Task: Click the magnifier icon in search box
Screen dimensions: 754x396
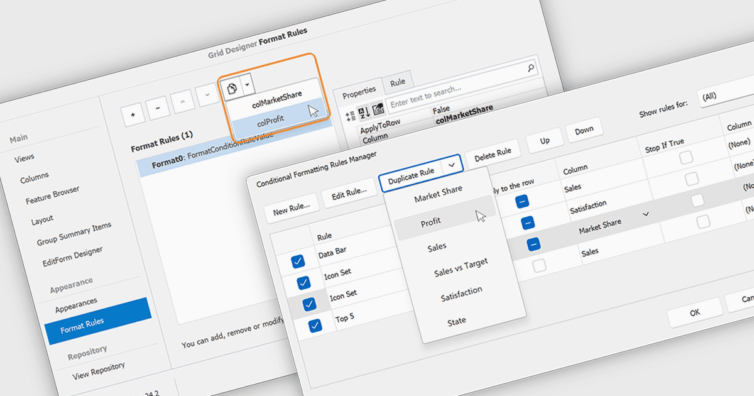Action: 530,68
